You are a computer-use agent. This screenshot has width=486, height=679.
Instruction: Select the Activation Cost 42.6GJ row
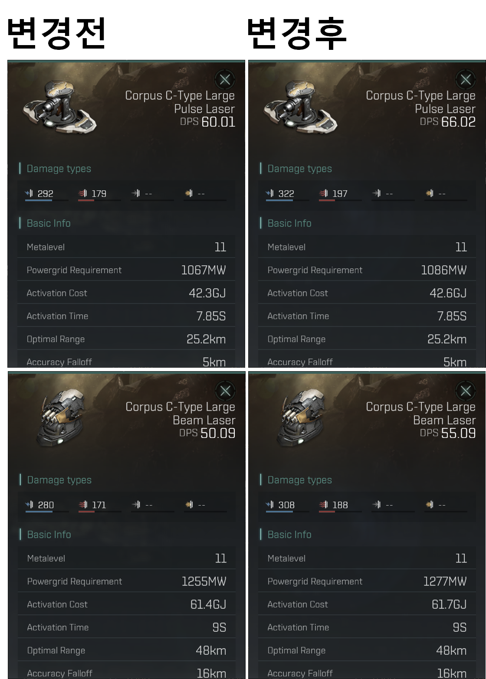coord(367,293)
